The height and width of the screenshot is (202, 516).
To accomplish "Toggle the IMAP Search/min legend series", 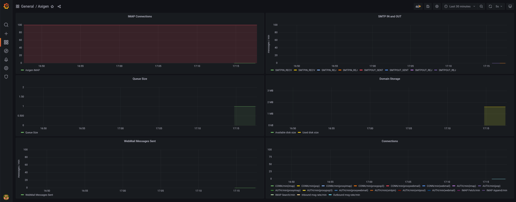I will click(285, 195).
